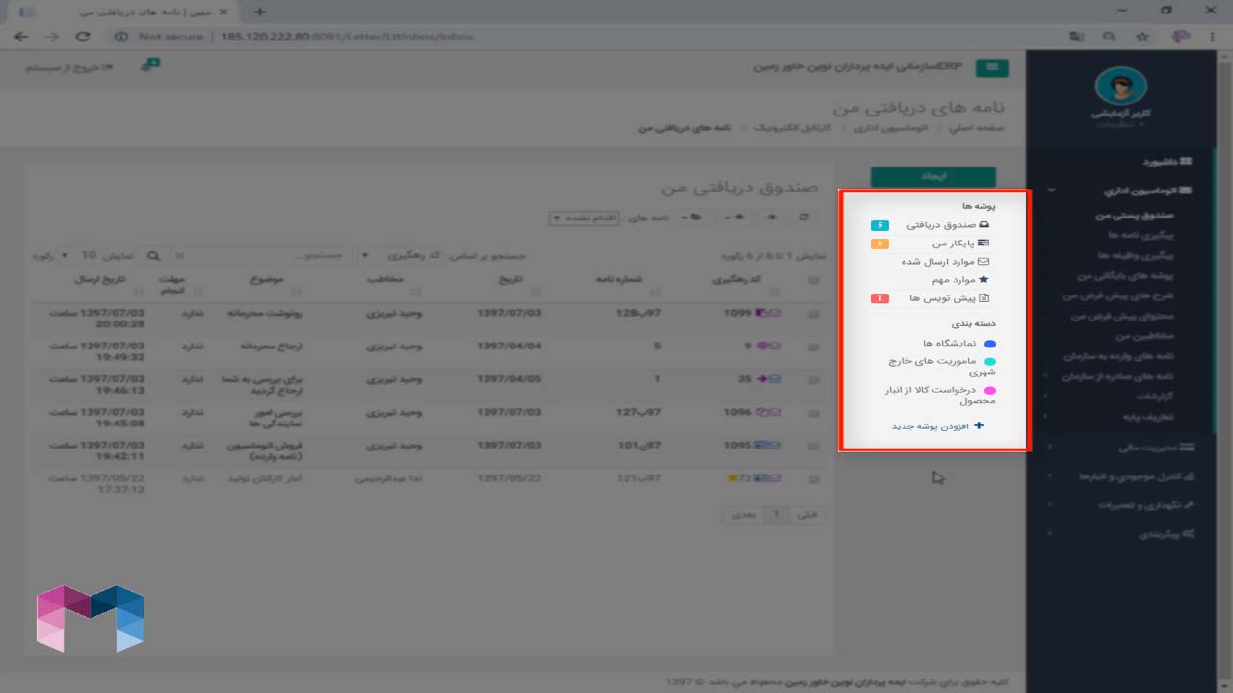Click the قبلی previous page button

click(806, 515)
